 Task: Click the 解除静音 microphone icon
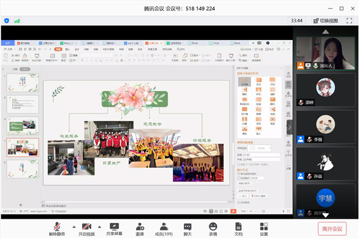pyautogui.click(x=57, y=226)
